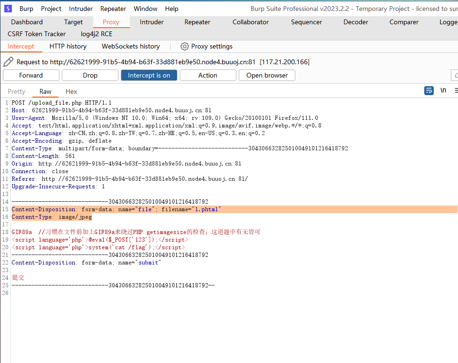Click the Accept-Language header line
The height and width of the screenshot is (363, 458).
point(138,133)
